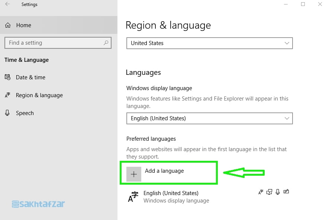Minimize the Settings window
Image resolution: width=326 pixels, height=220 pixels.
point(286,4)
